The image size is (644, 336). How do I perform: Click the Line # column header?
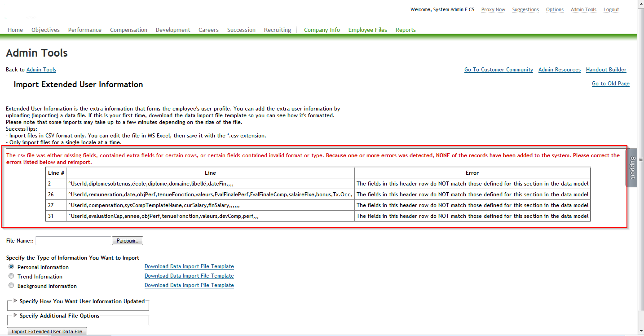click(56, 173)
